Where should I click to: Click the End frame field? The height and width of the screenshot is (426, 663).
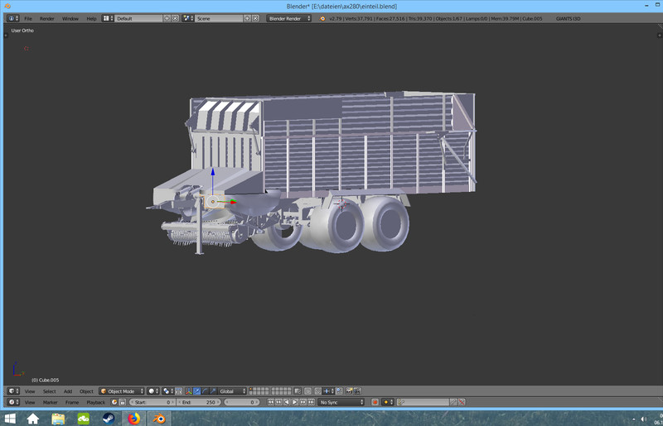tap(199, 402)
